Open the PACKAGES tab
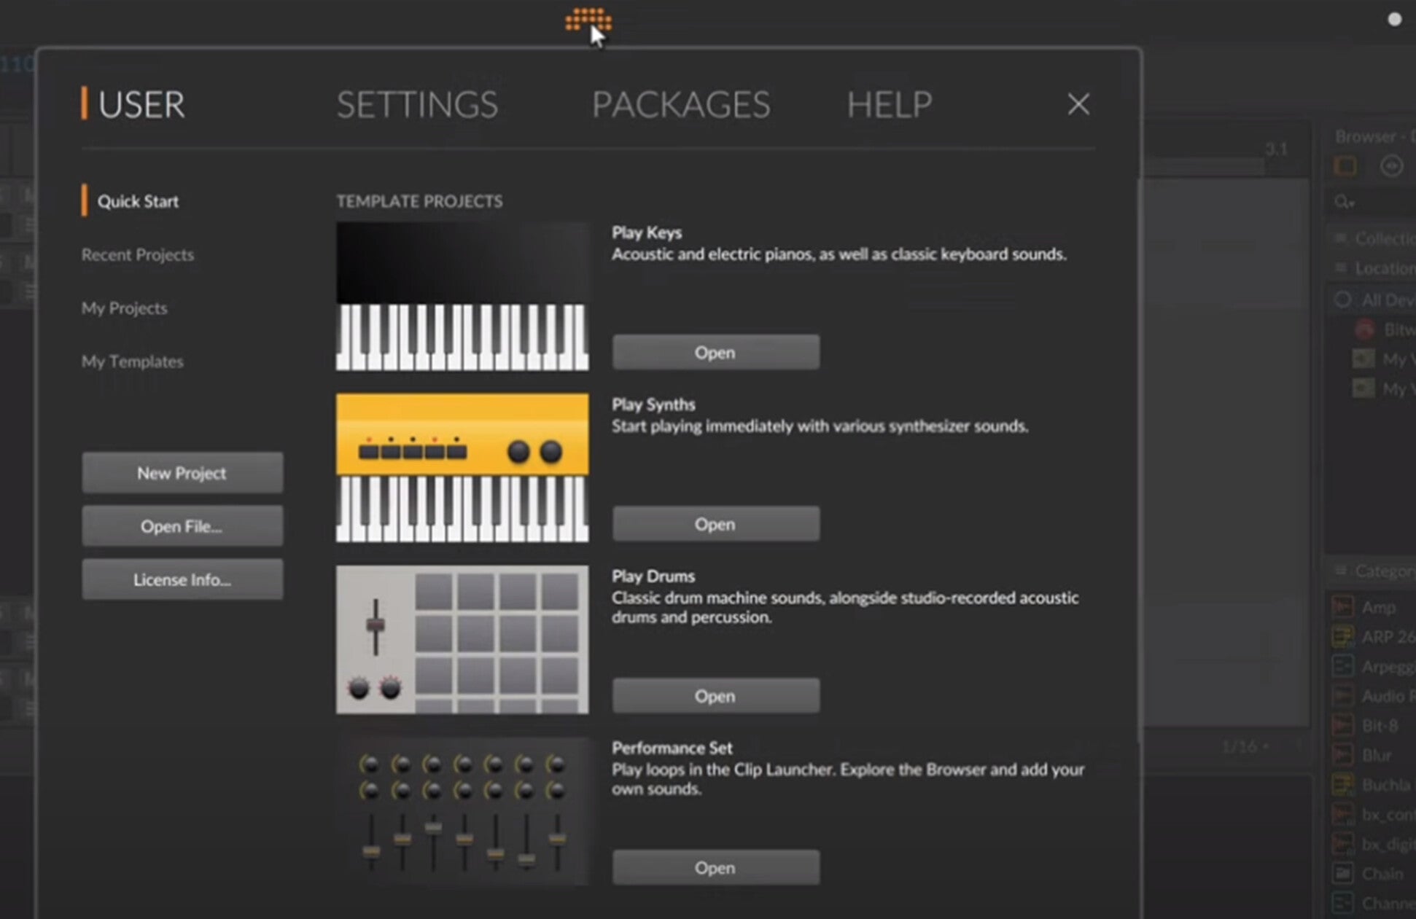1416x919 pixels. tap(680, 105)
